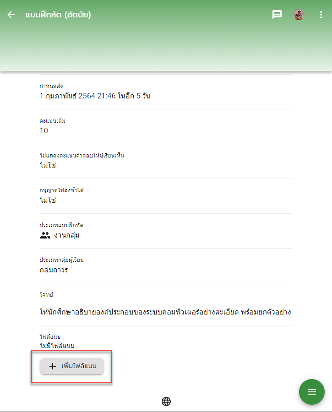The height and width of the screenshot is (412, 332).
Task: Click the งานกลุ่ม exercise type text
Action: click(67, 235)
